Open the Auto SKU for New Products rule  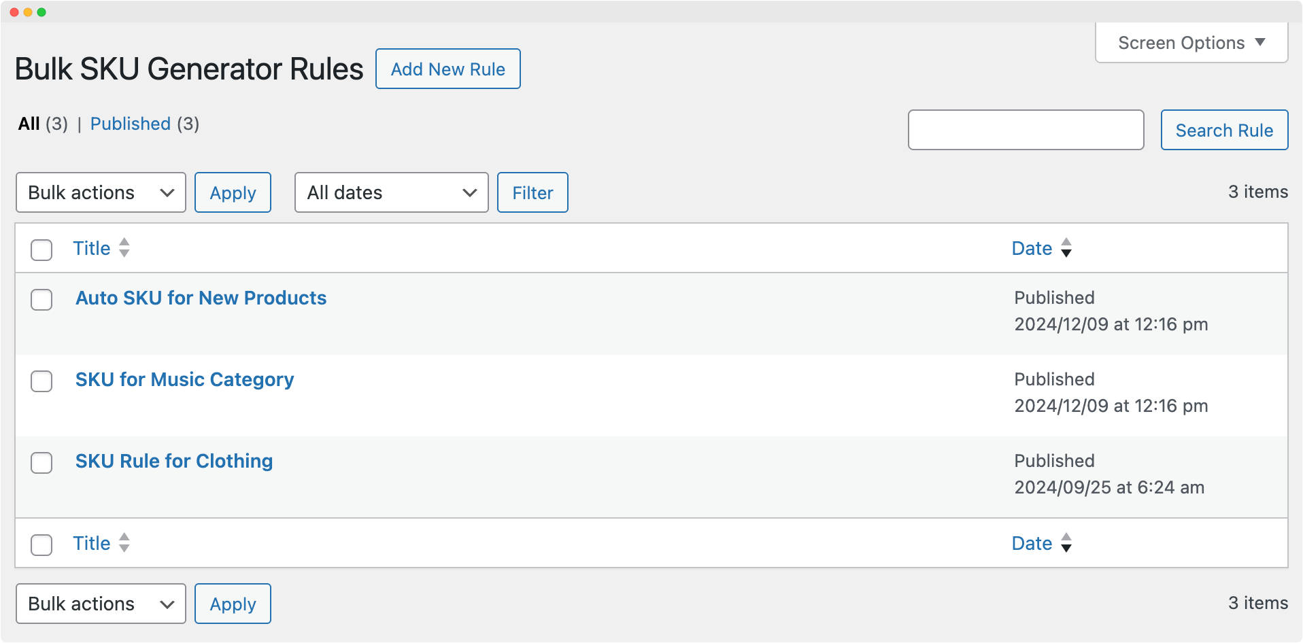point(200,298)
